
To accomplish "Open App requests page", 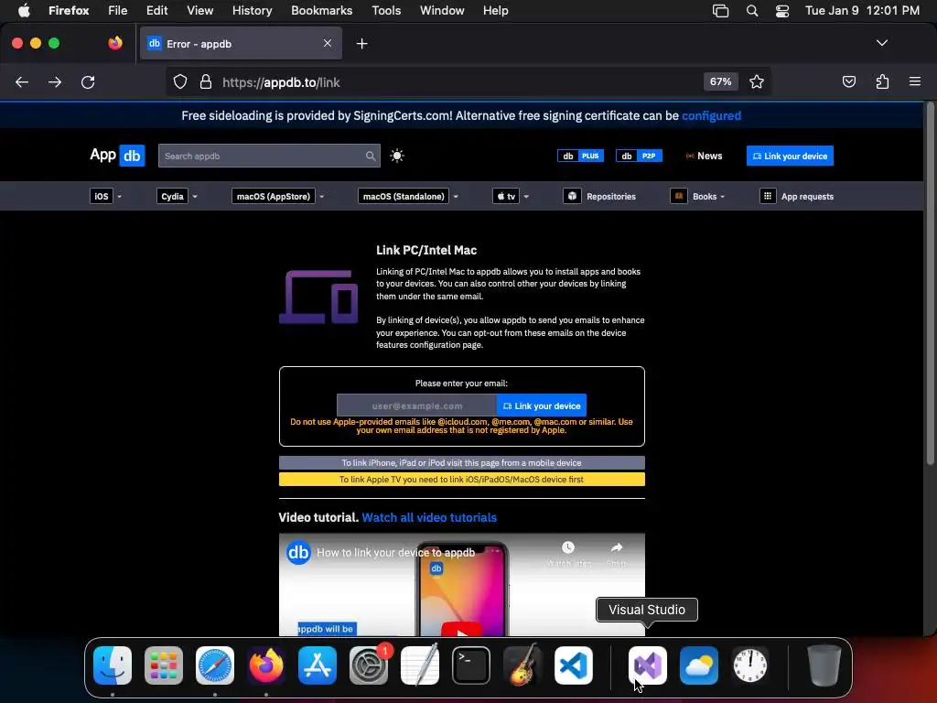I will pyautogui.click(x=797, y=196).
